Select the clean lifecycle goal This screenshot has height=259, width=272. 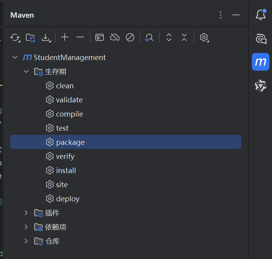click(x=65, y=86)
